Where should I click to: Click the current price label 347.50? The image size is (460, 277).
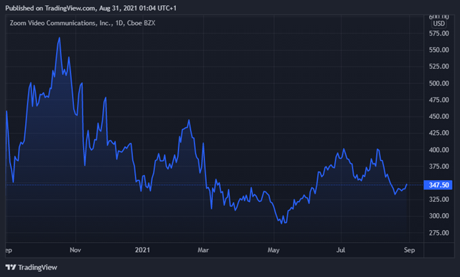pyautogui.click(x=439, y=186)
